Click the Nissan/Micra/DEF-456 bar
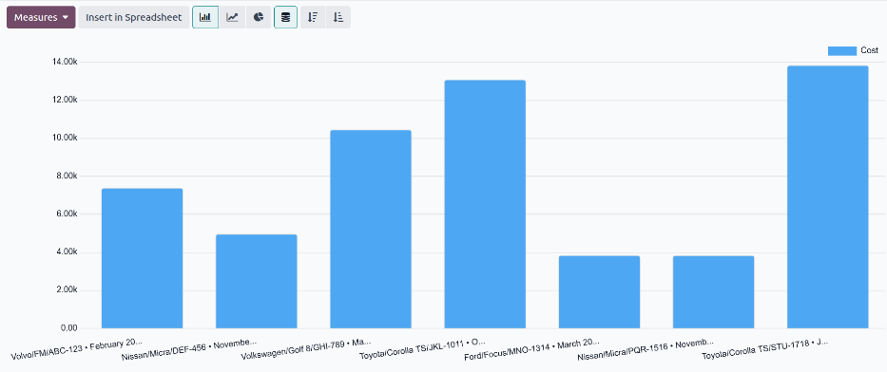The height and width of the screenshot is (372, 887). (257, 281)
